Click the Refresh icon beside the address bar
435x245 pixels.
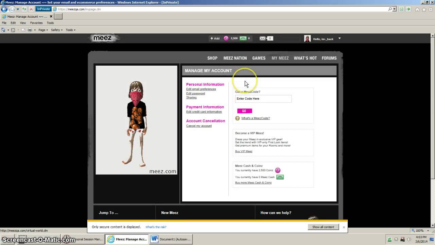[x=24, y=9]
